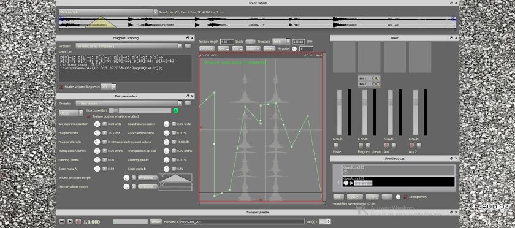
Task: Click the Rate randomization knob
Action: tap(167, 133)
